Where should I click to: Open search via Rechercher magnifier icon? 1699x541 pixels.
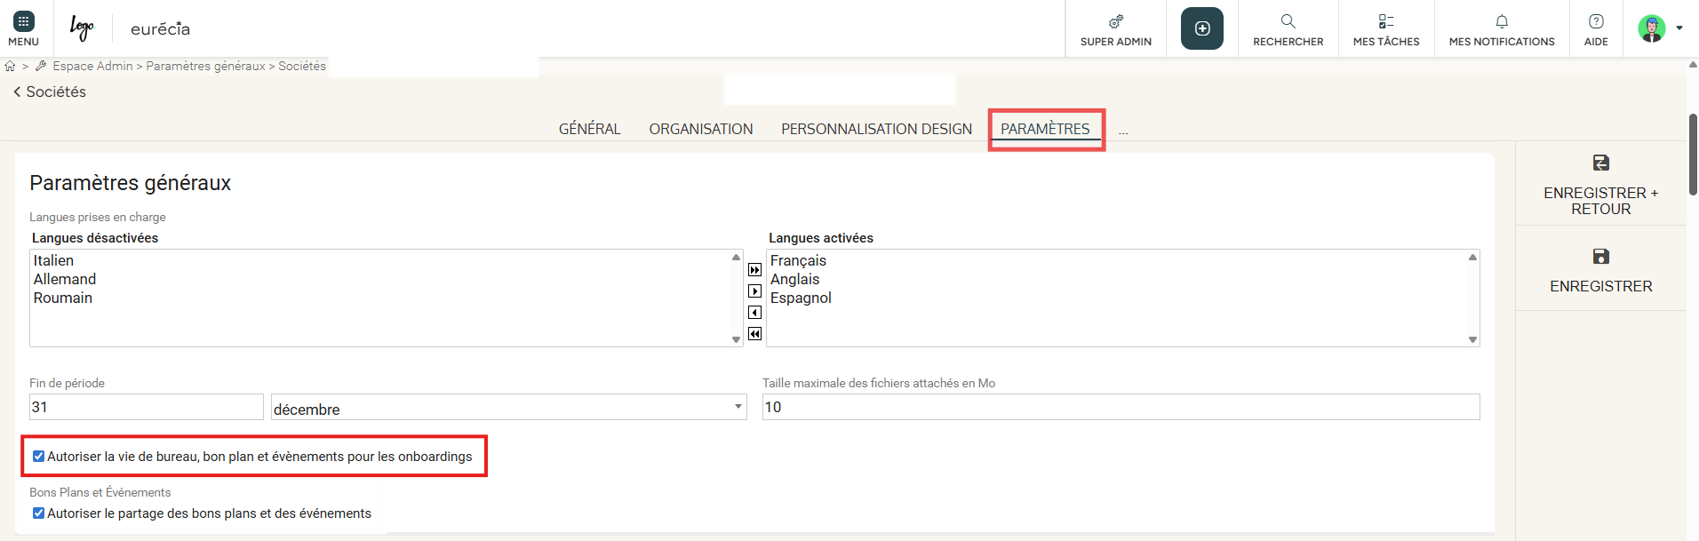coord(1288,21)
